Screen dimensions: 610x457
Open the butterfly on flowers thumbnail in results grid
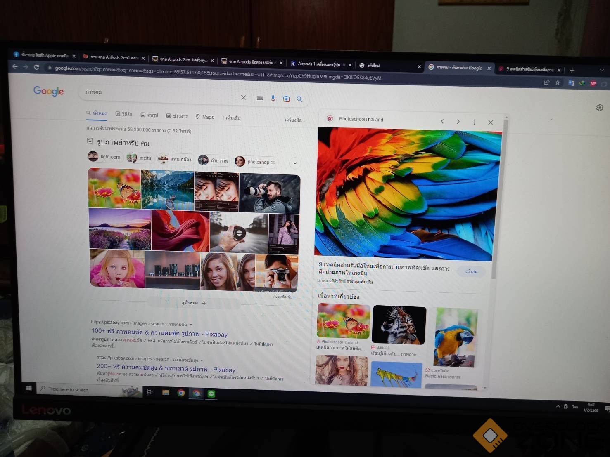[x=114, y=188]
